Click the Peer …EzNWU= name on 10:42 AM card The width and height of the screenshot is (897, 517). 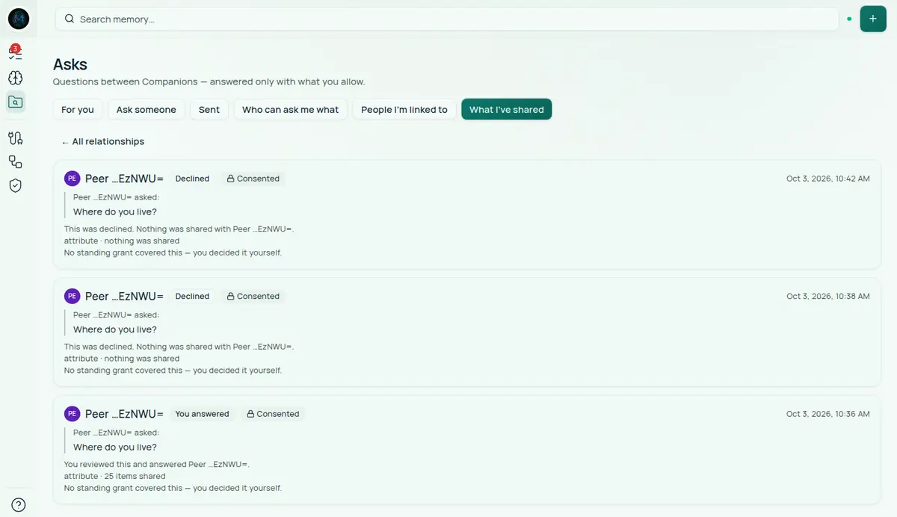tap(124, 179)
